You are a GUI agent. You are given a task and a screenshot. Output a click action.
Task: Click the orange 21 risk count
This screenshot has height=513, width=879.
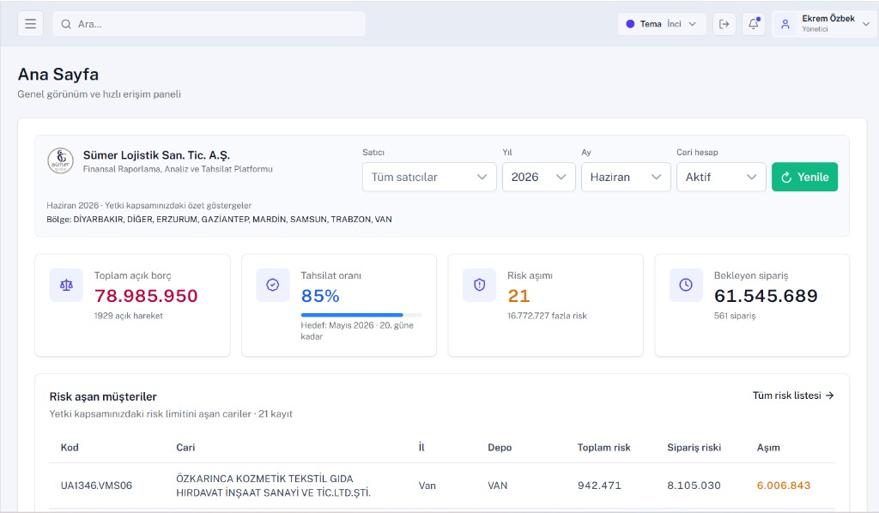point(518,296)
